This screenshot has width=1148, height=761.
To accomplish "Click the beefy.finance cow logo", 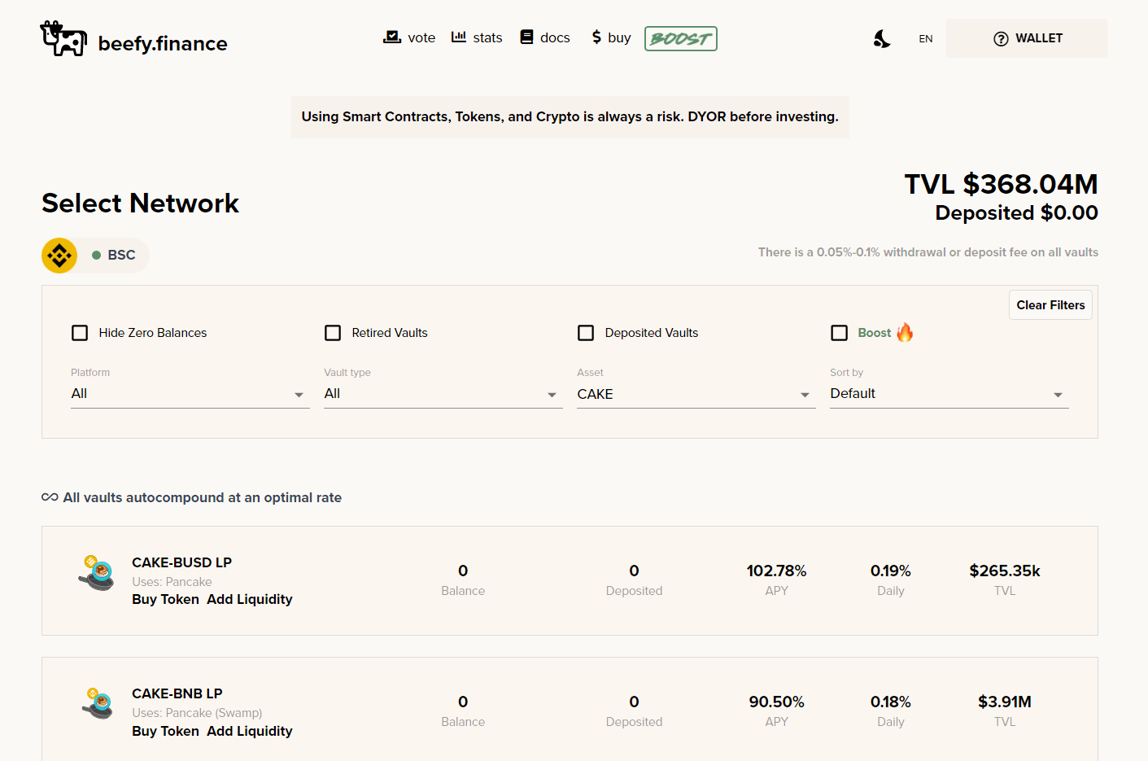I will [x=63, y=38].
